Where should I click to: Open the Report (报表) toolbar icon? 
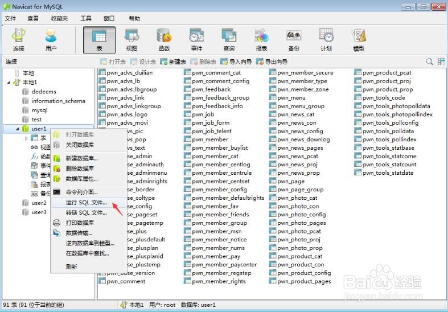[x=261, y=40]
